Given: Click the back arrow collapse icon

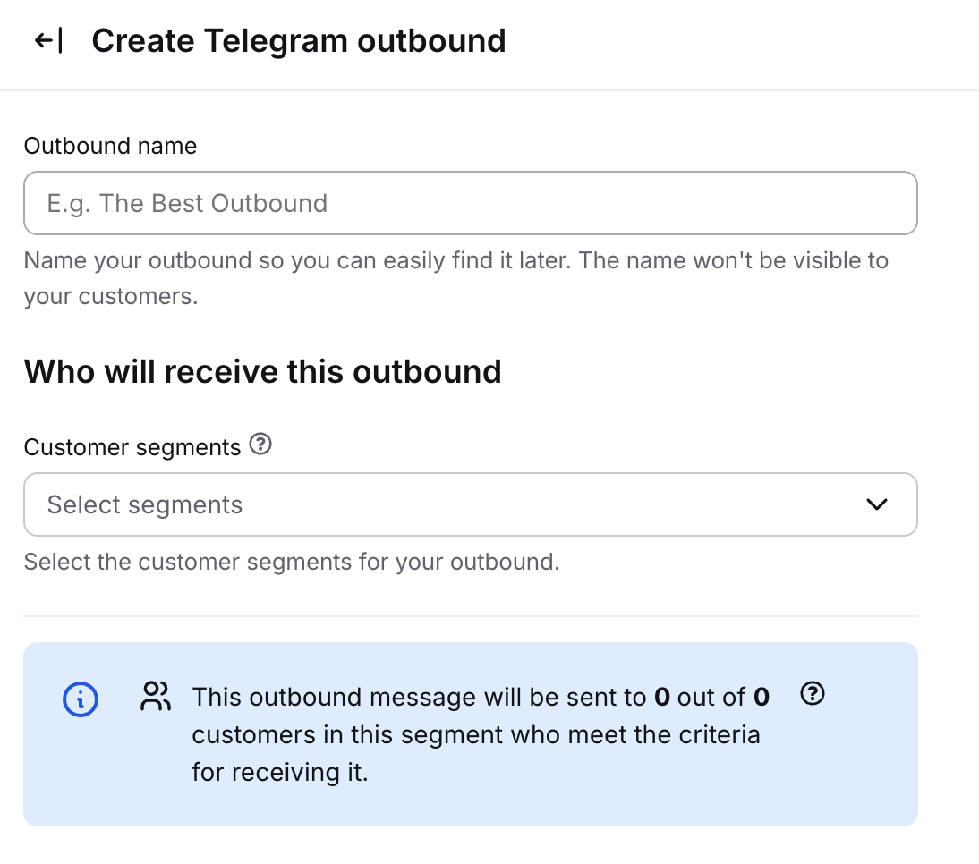Looking at the screenshot, I should point(48,41).
